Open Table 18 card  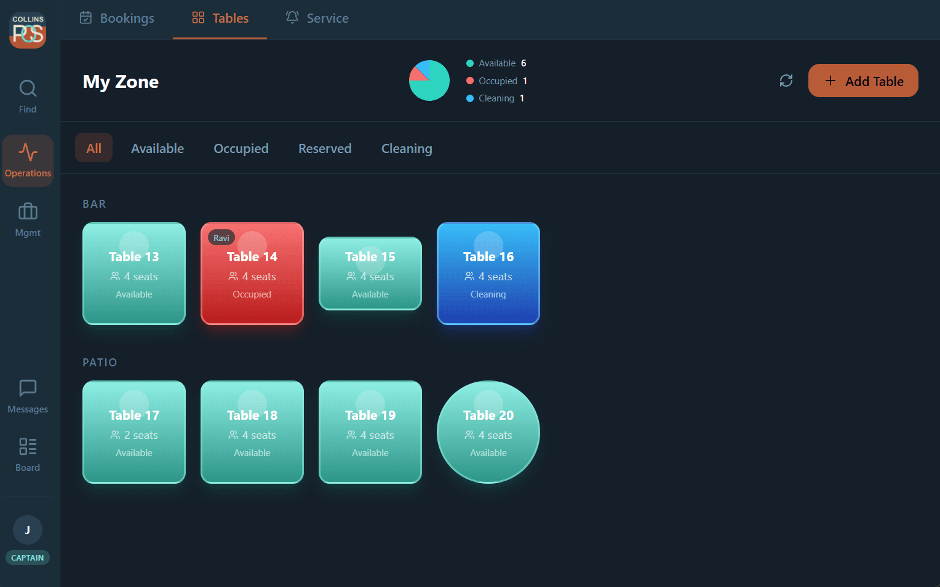pyautogui.click(x=252, y=432)
